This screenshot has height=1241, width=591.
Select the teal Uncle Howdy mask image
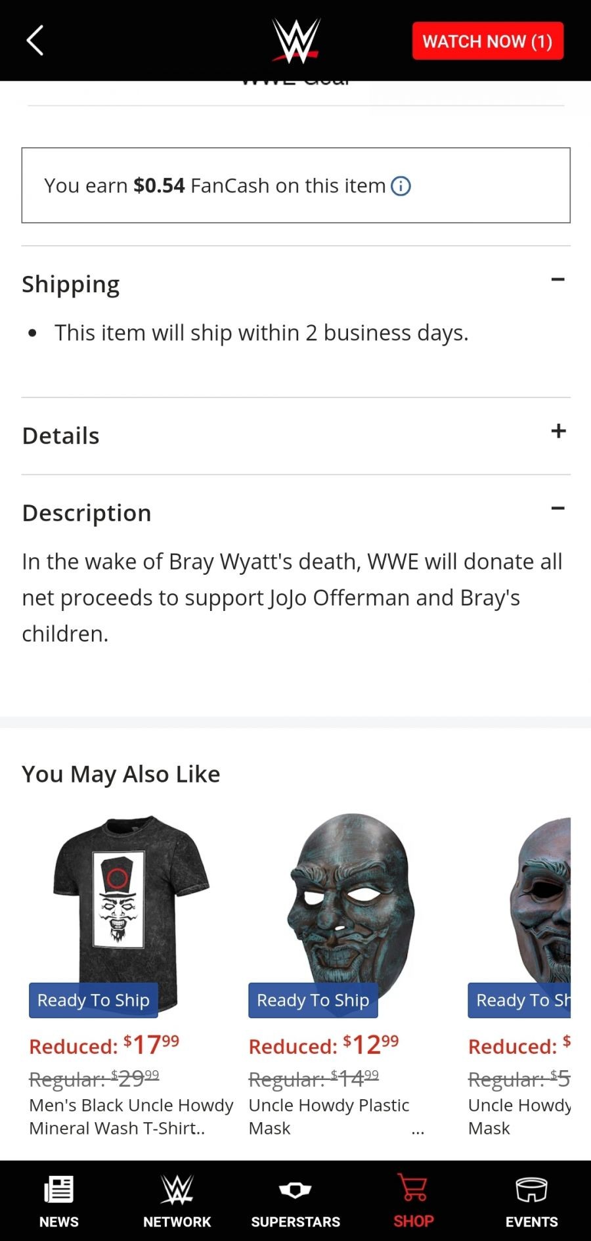[351, 900]
